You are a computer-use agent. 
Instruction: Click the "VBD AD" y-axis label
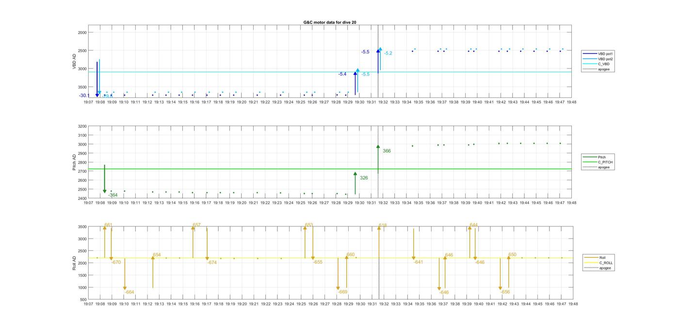click(75, 62)
